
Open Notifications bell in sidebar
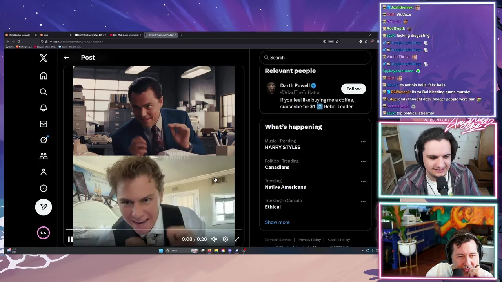tap(44, 108)
